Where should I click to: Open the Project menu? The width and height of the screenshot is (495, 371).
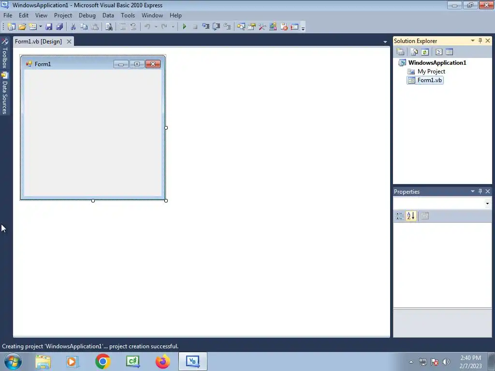point(63,15)
